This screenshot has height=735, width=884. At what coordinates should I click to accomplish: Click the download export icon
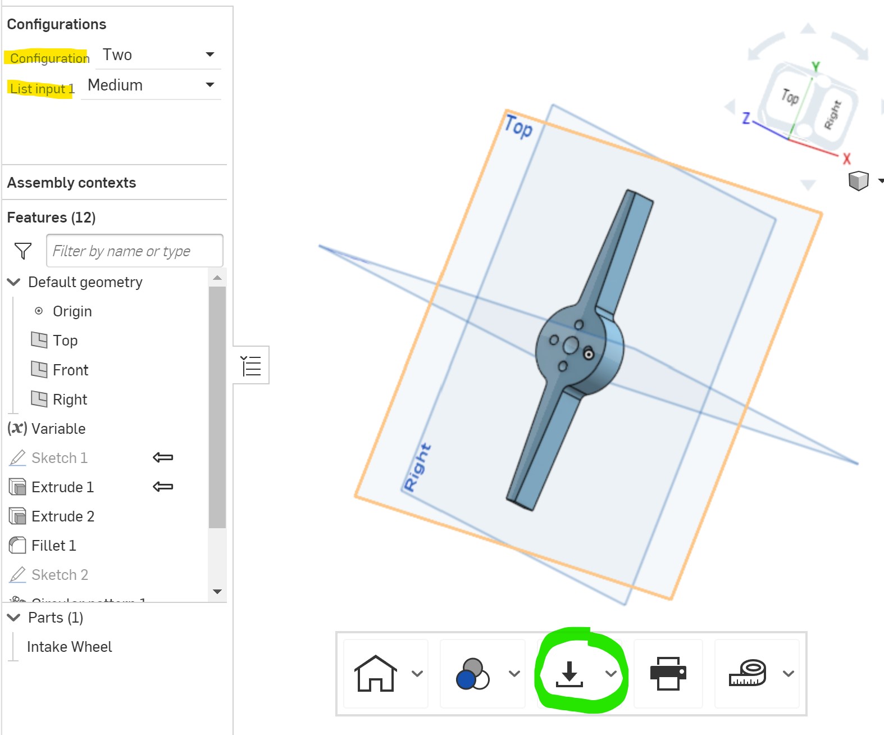pyautogui.click(x=569, y=674)
